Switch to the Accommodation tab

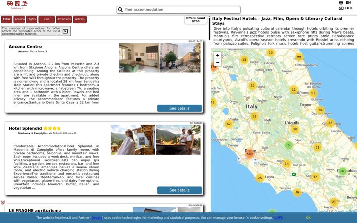tap(19, 19)
